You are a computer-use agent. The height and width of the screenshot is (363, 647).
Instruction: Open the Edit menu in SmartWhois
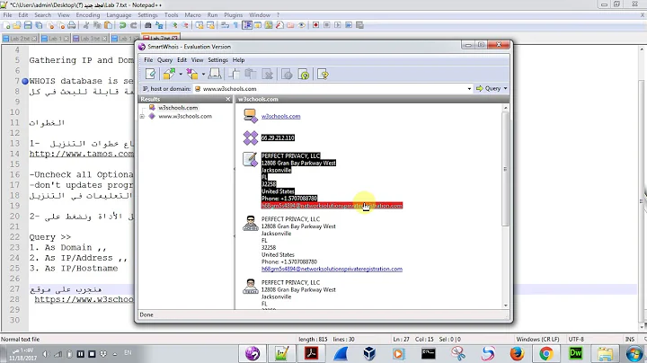(182, 60)
